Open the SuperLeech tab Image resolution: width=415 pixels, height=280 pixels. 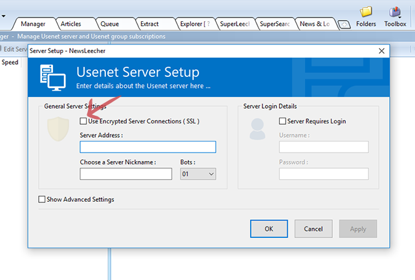pyautogui.click(x=235, y=24)
